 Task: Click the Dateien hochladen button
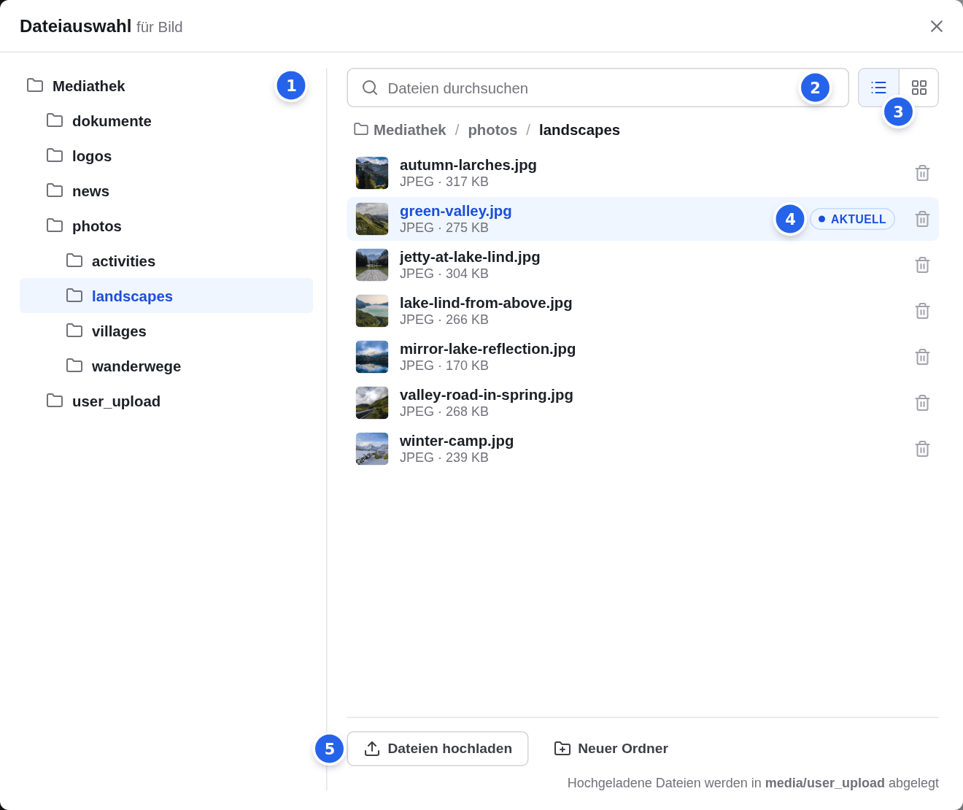click(438, 749)
